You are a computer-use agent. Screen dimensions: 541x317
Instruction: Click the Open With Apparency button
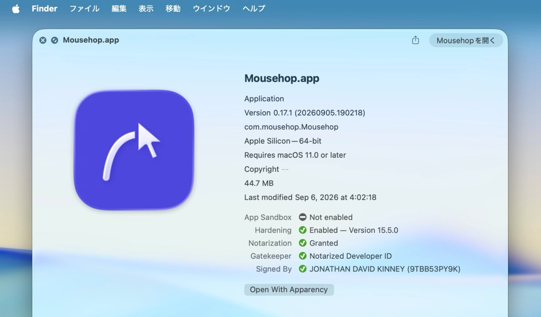(289, 290)
